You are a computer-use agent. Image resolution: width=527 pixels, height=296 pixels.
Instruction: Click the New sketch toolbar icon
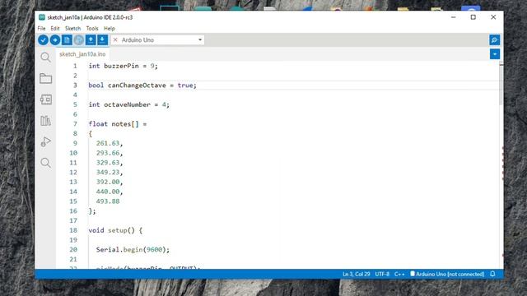pyautogui.click(x=67, y=40)
